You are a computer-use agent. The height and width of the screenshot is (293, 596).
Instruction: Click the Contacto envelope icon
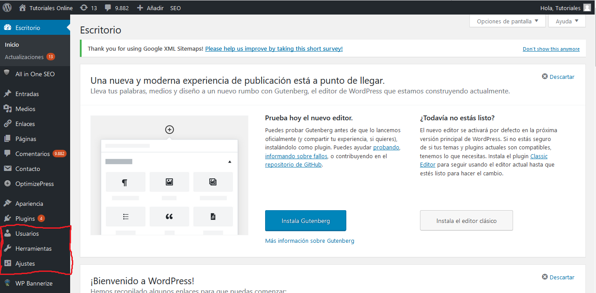[7, 169]
